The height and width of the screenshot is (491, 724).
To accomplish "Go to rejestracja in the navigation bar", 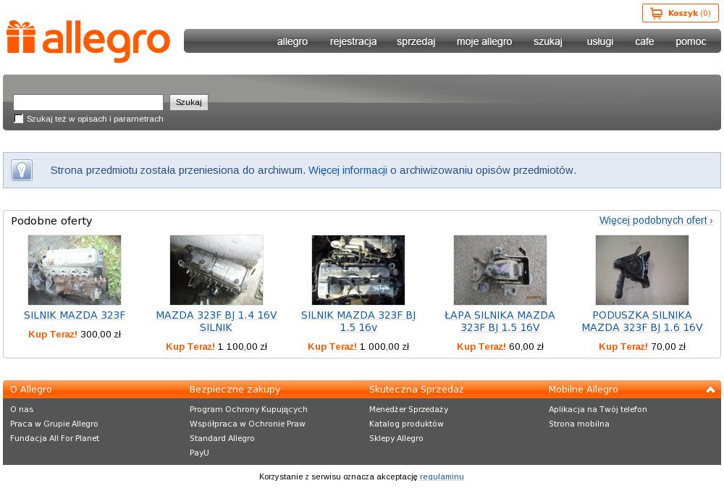I will (353, 41).
